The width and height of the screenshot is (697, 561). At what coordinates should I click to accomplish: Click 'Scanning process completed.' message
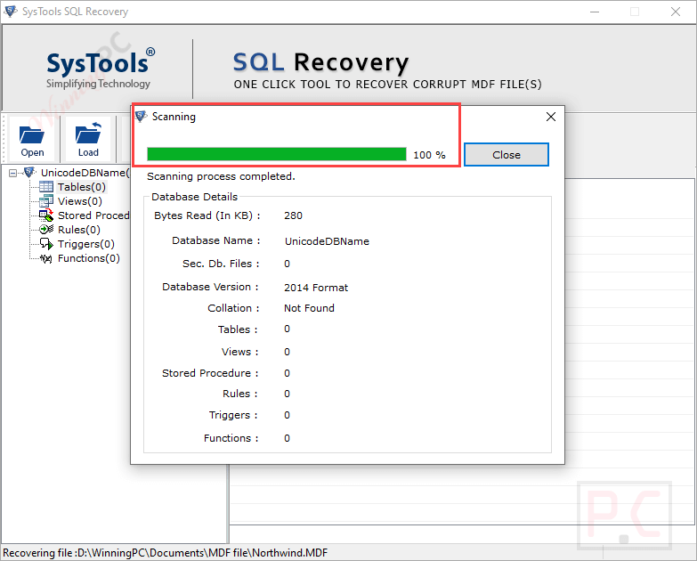tap(221, 176)
